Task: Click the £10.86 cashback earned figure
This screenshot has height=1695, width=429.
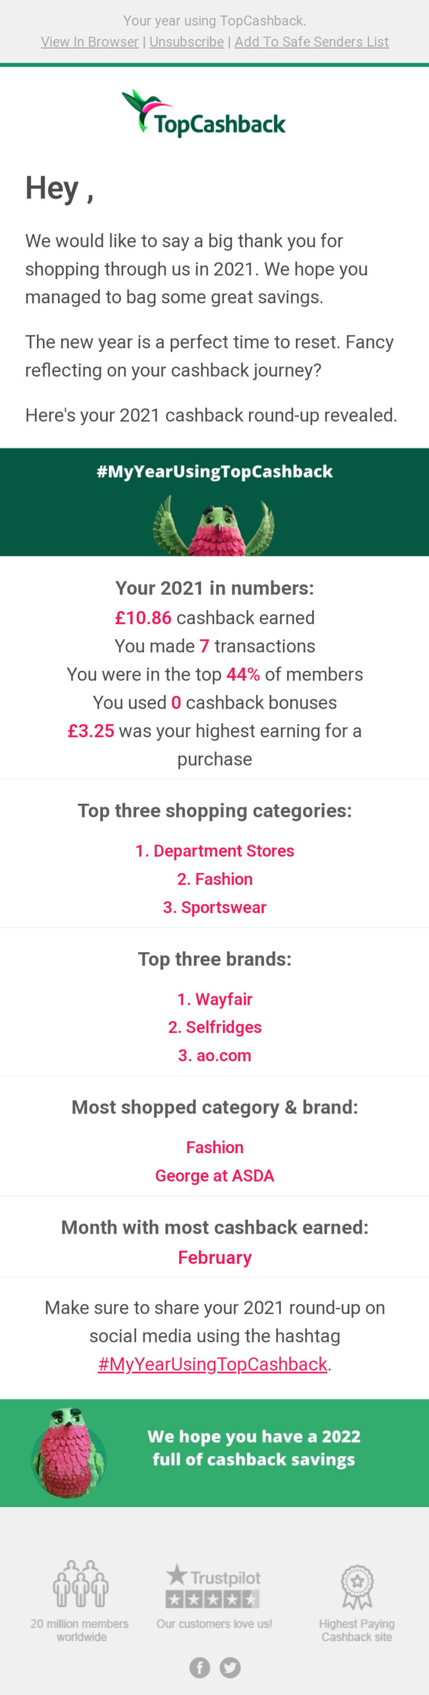Action: pyautogui.click(x=143, y=618)
